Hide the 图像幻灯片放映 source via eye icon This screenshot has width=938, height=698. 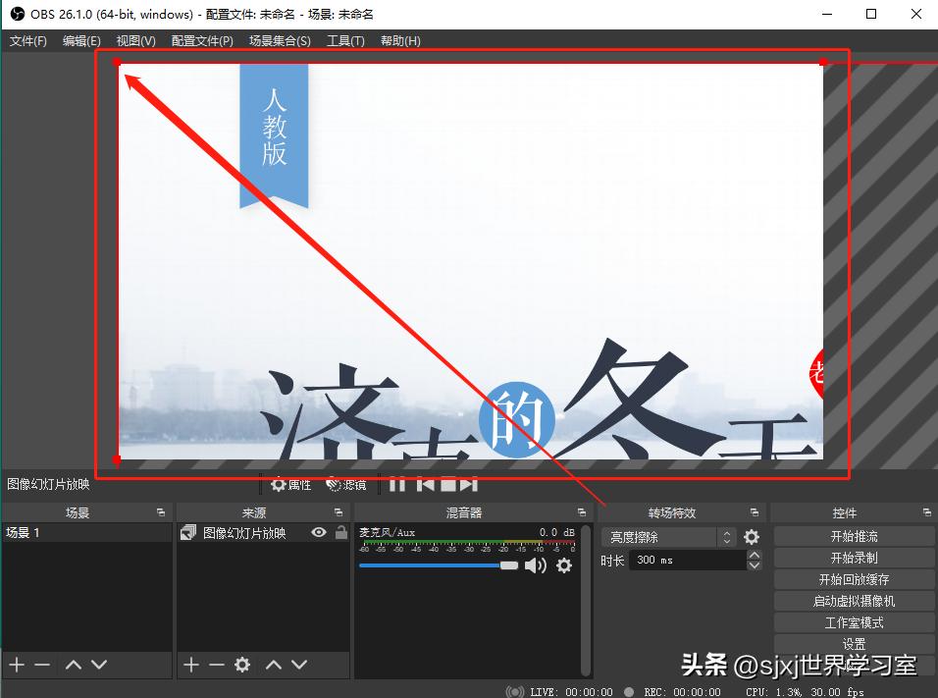pos(317,532)
